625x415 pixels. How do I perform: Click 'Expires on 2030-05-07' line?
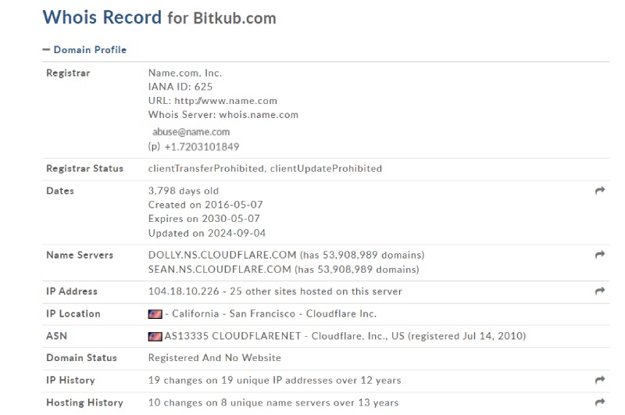(204, 219)
